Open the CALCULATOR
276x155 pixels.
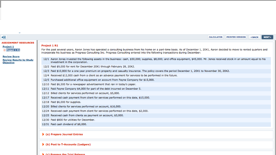(x=216, y=37)
